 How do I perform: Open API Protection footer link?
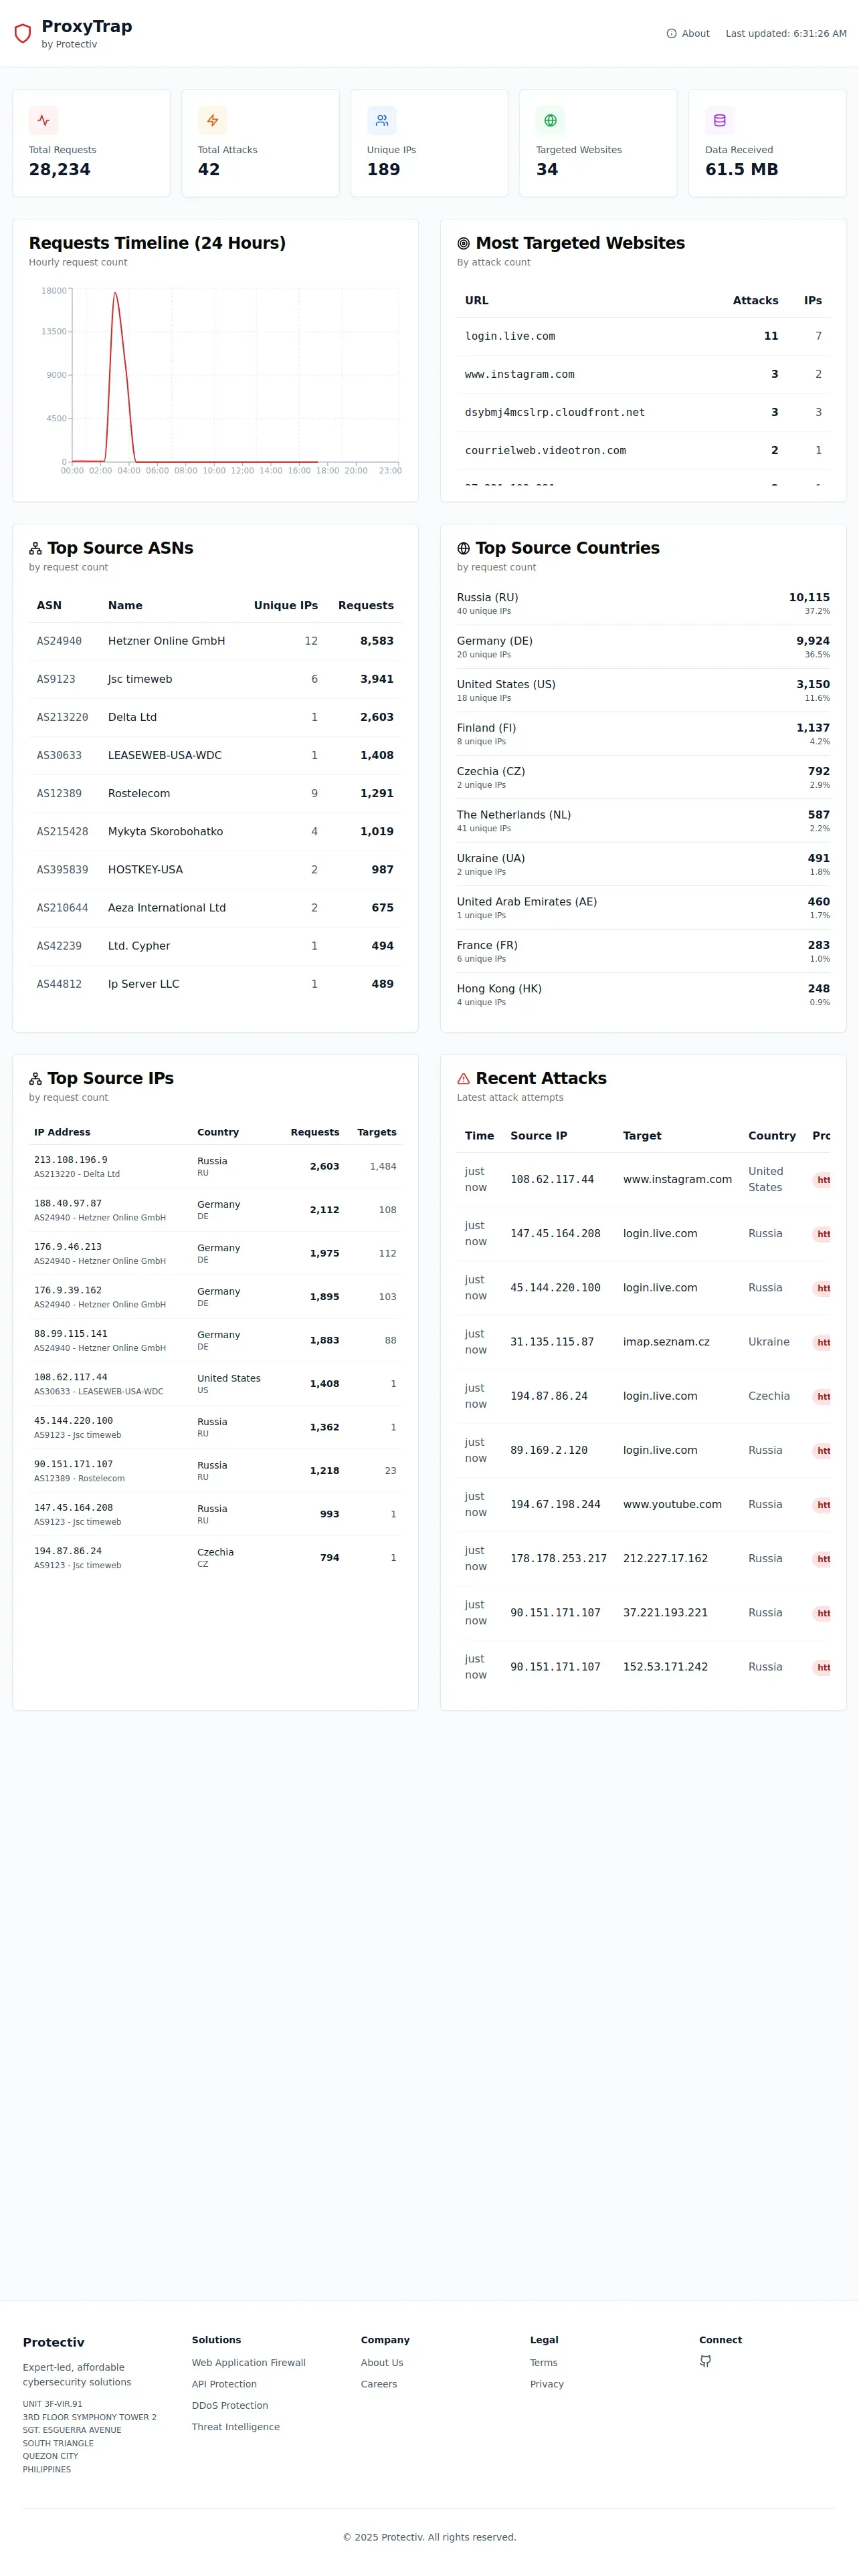224,2384
